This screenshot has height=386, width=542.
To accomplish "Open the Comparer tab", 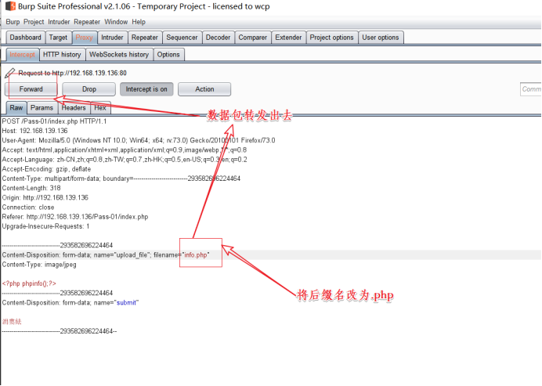I will (x=252, y=38).
